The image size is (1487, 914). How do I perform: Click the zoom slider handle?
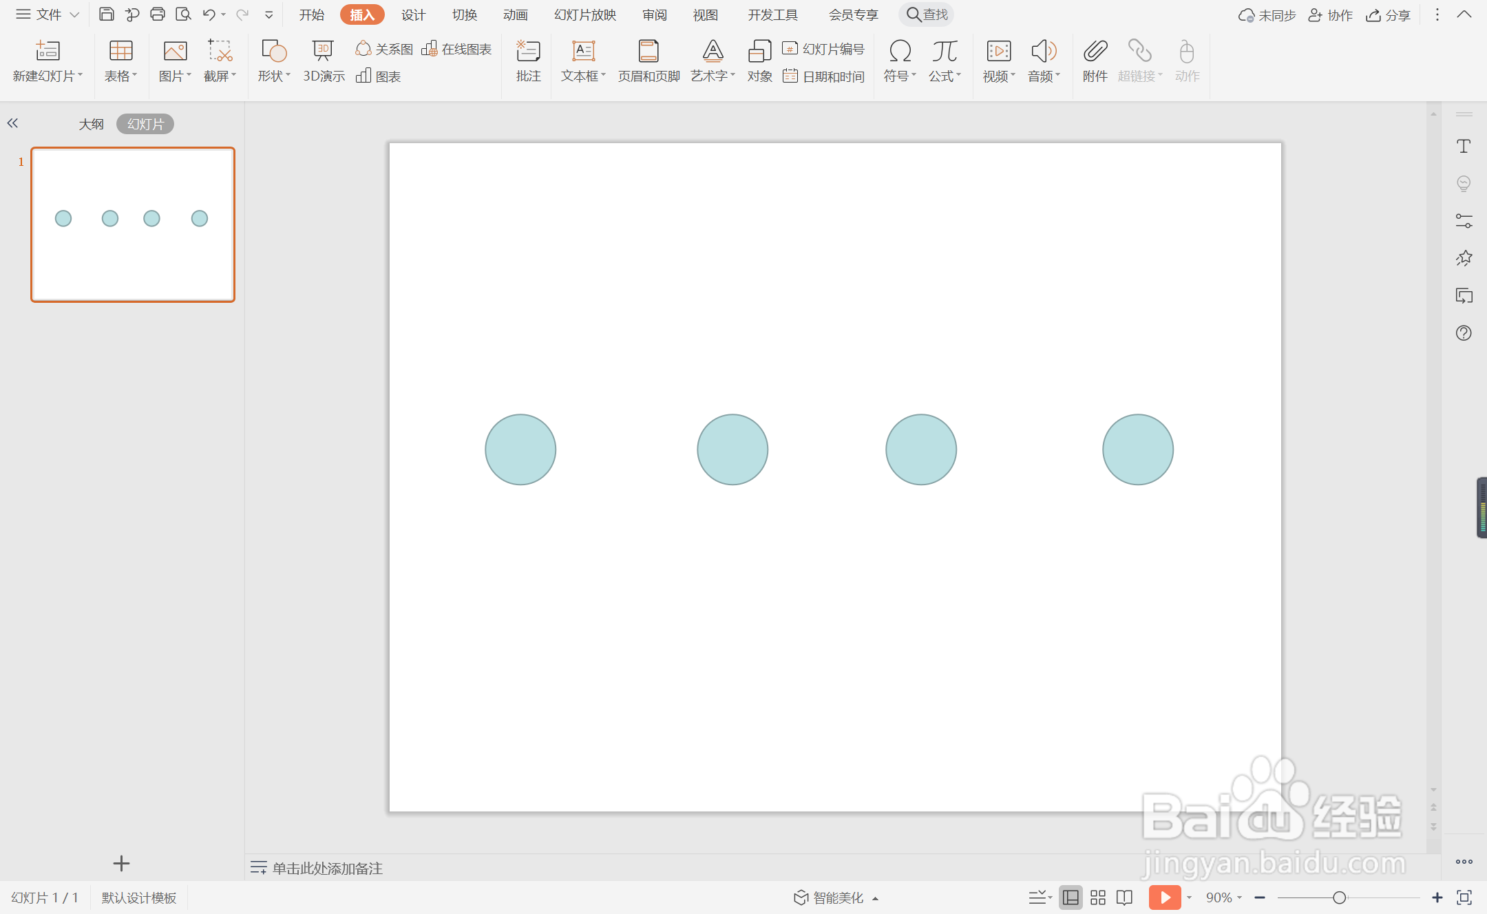pos(1339,897)
